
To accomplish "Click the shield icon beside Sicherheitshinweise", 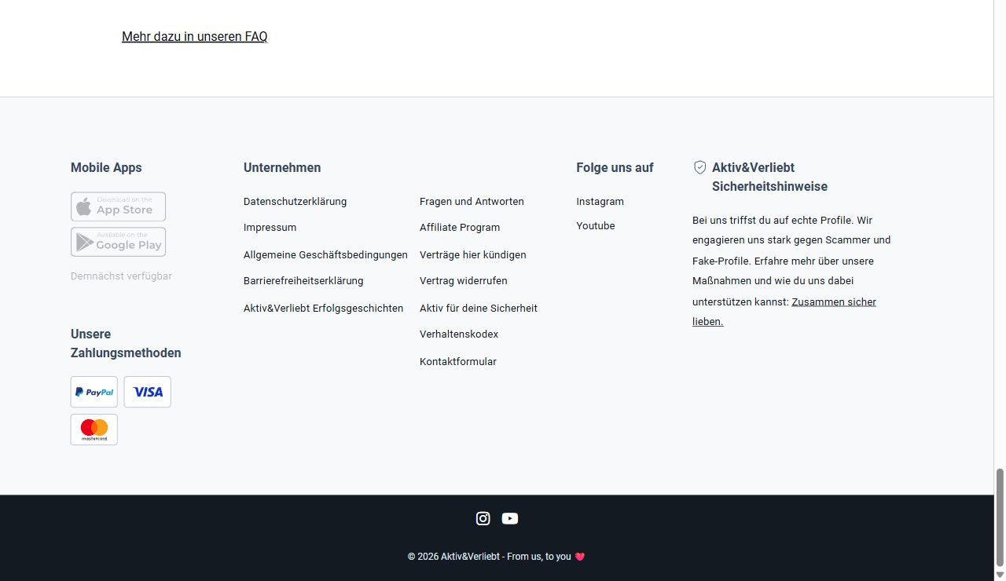I will click(x=699, y=167).
